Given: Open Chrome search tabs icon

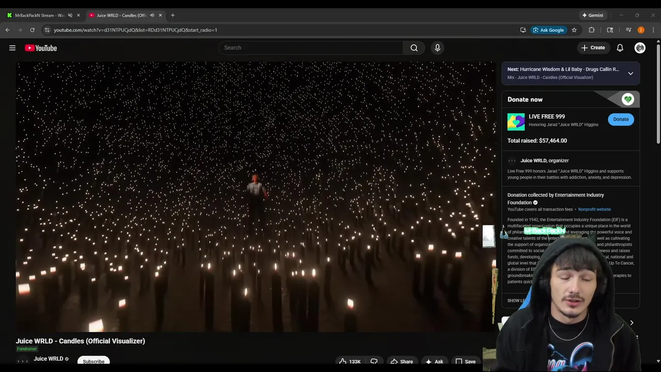Looking at the screenshot, I should [x=610, y=30].
